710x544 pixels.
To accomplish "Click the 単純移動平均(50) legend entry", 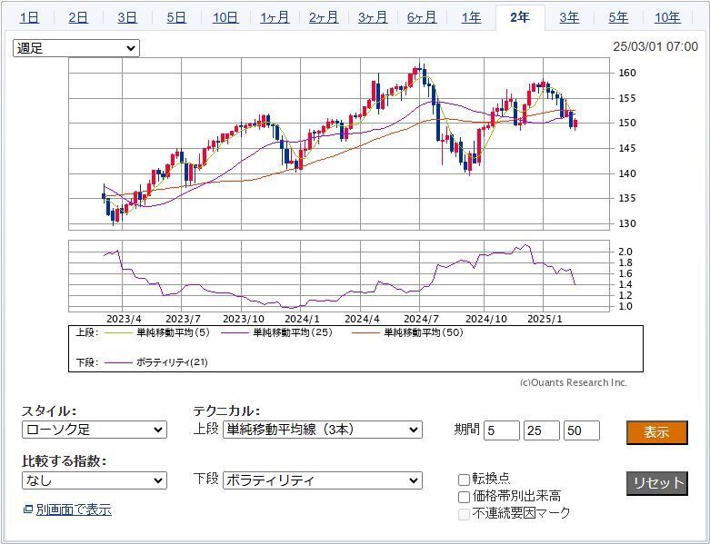I will click(x=424, y=332).
